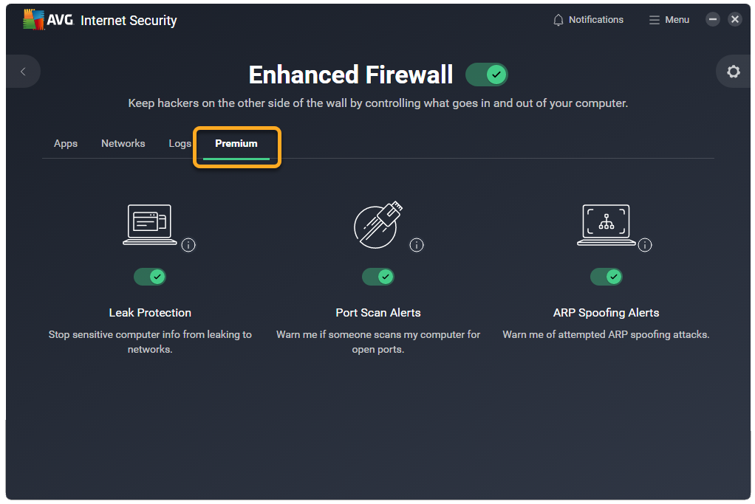Turn off the Enhanced Firewall switch
755x504 pixels.
coord(486,75)
